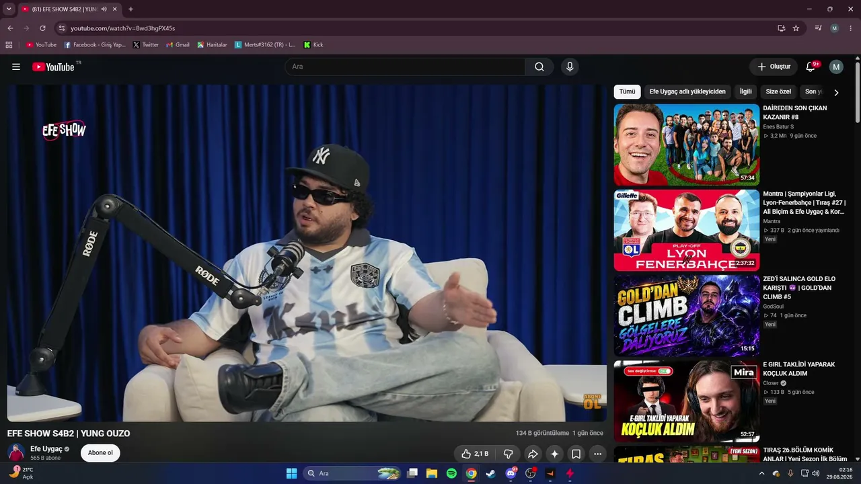Open the YouTube guide hamburger menu
The image size is (861, 484).
(16, 67)
